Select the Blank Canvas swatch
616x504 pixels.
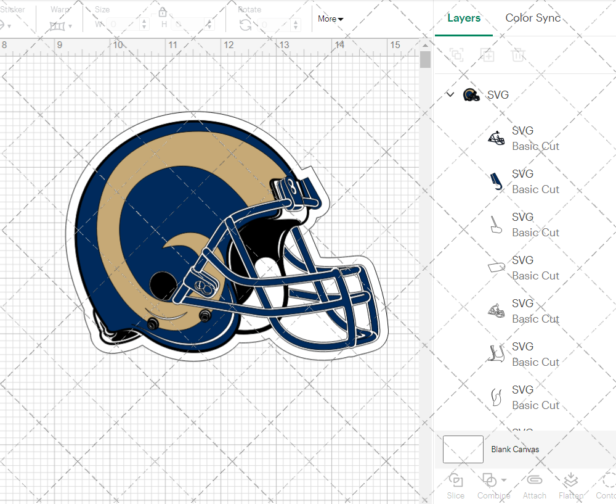(x=463, y=449)
